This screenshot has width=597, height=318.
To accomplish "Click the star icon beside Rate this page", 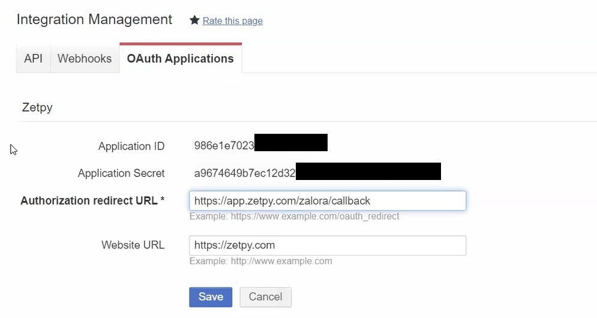I will tap(194, 20).
